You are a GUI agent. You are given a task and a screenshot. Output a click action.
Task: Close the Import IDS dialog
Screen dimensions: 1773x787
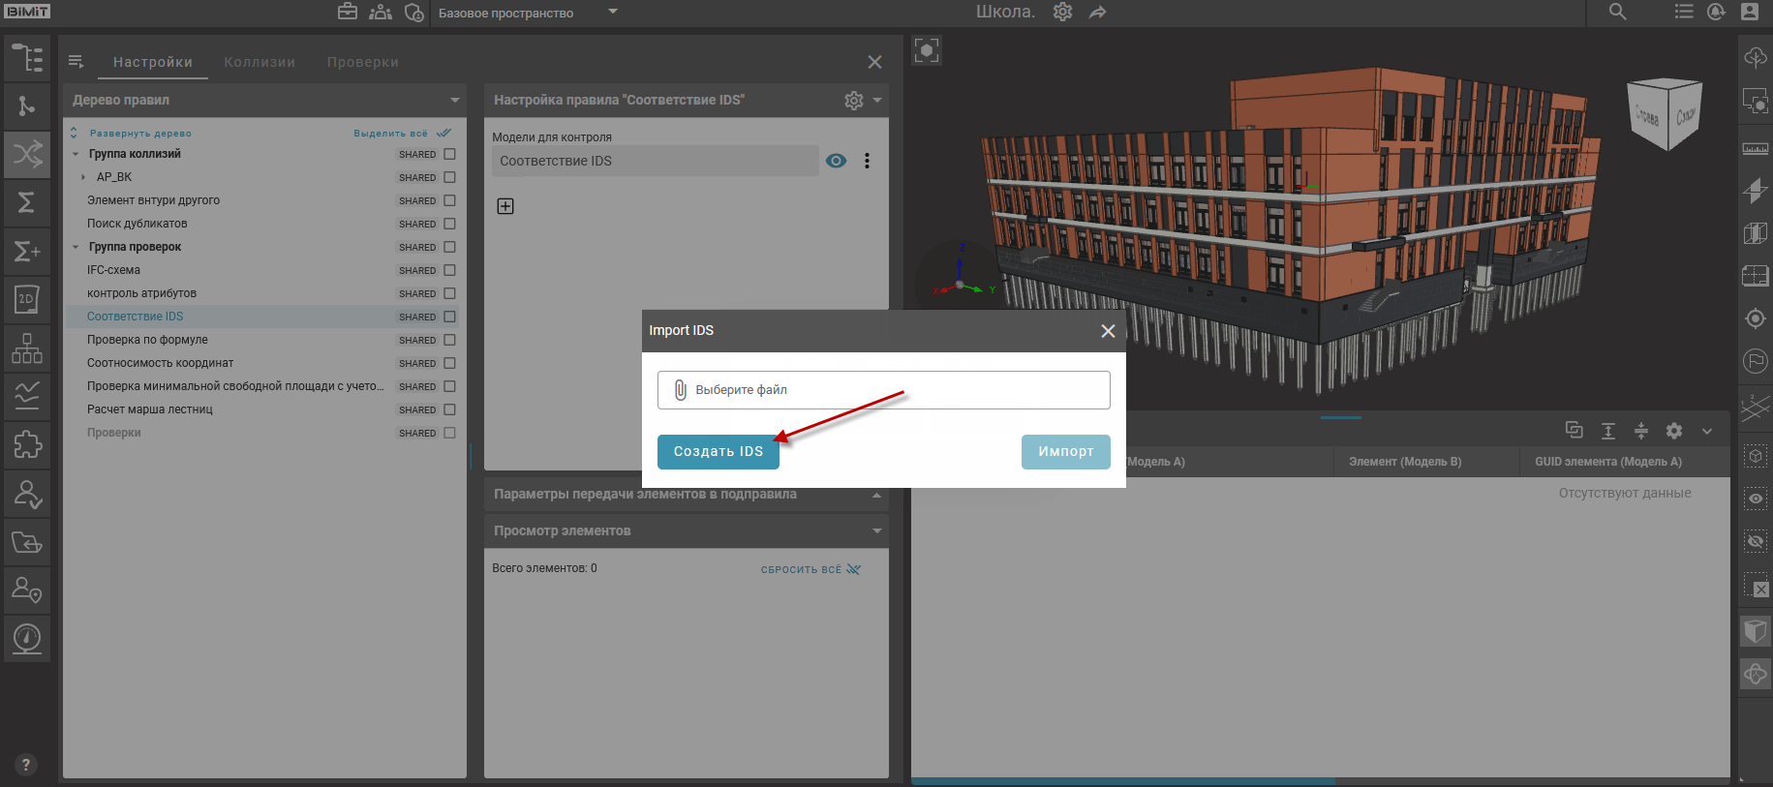[x=1108, y=331]
